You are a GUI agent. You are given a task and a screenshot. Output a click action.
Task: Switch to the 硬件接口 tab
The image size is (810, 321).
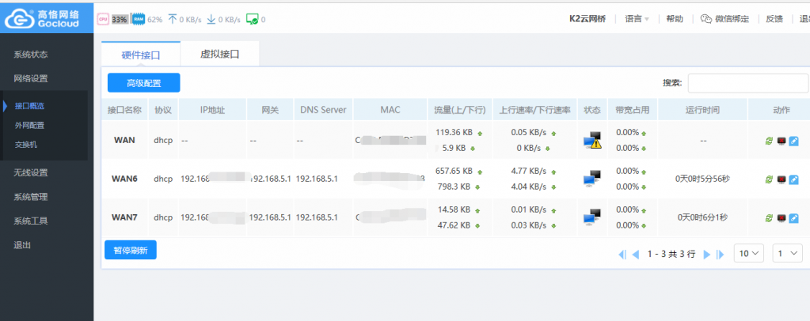point(141,55)
